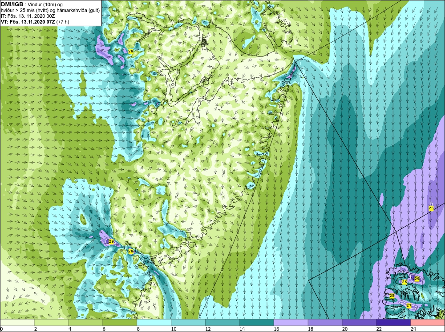Select the 'IT: Fös. 13. 11. 2020 00Z' line
445x332 pixels.
(28, 16)
